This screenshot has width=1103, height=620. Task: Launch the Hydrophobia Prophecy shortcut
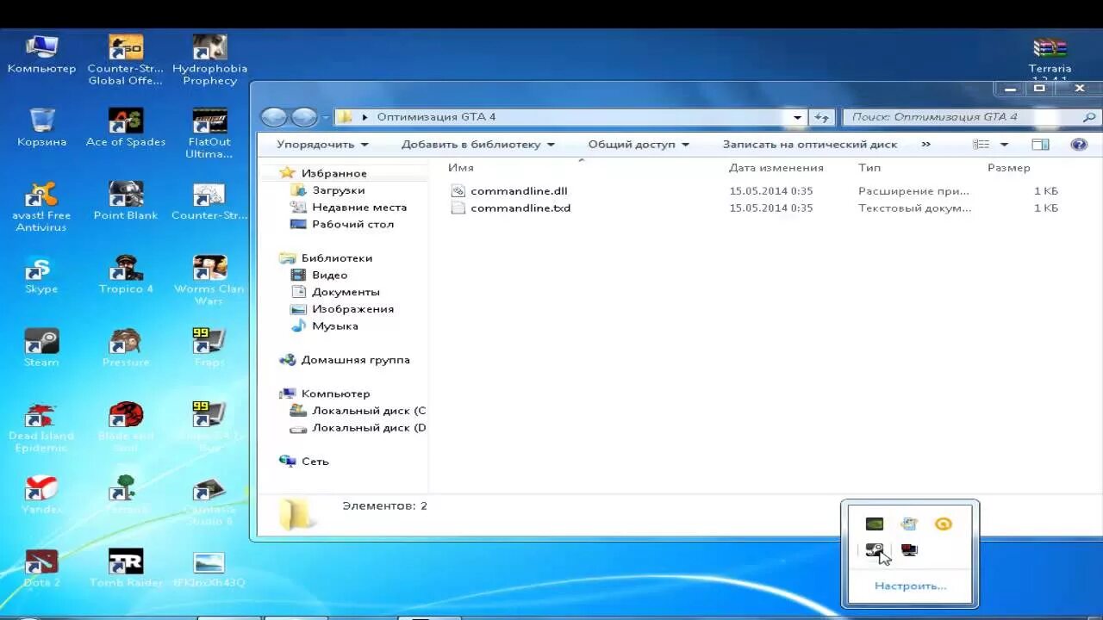(x=209, y=59)
